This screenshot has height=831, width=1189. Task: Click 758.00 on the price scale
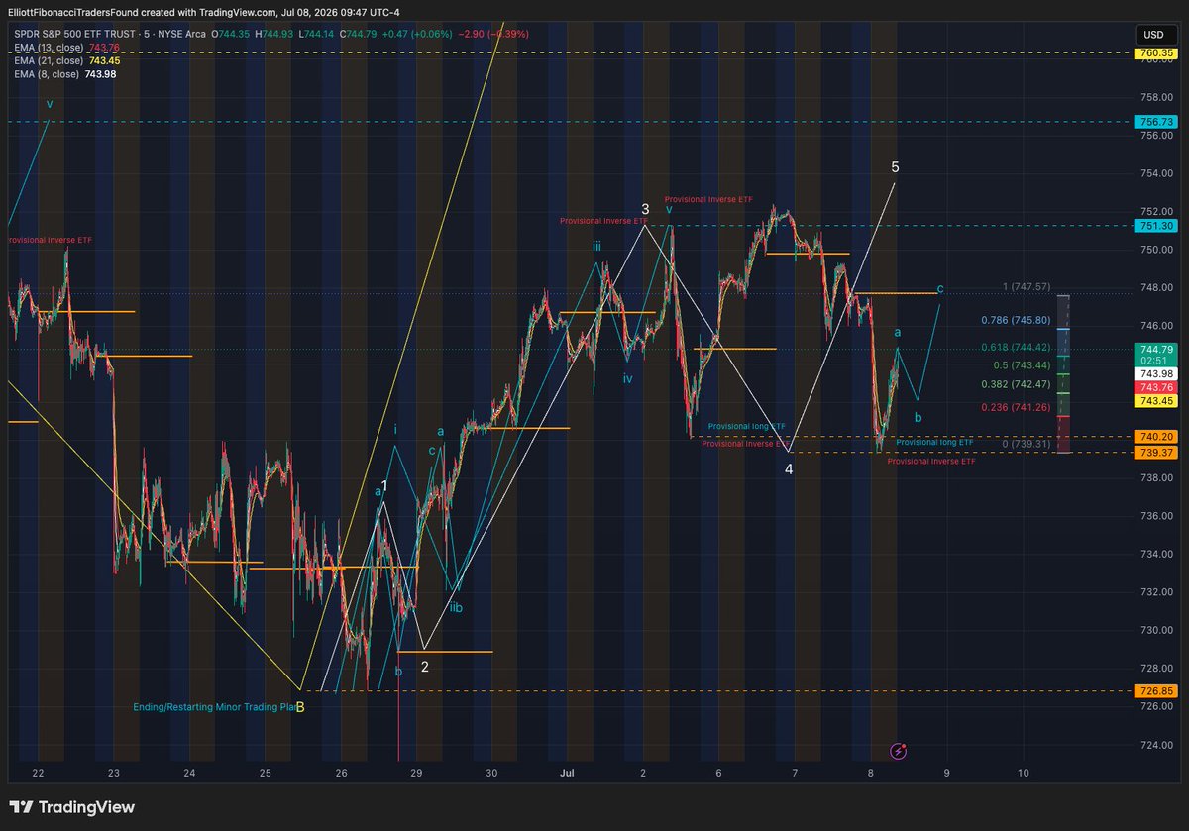coord(1156,98)
